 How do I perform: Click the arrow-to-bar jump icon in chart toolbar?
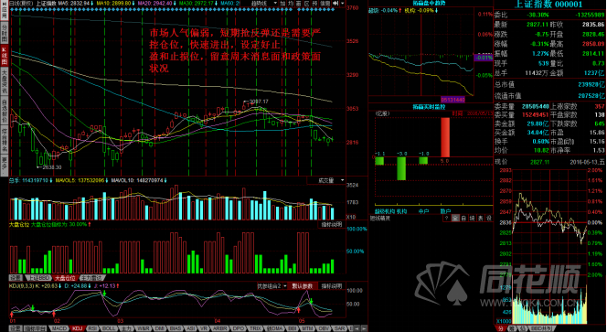335,3
